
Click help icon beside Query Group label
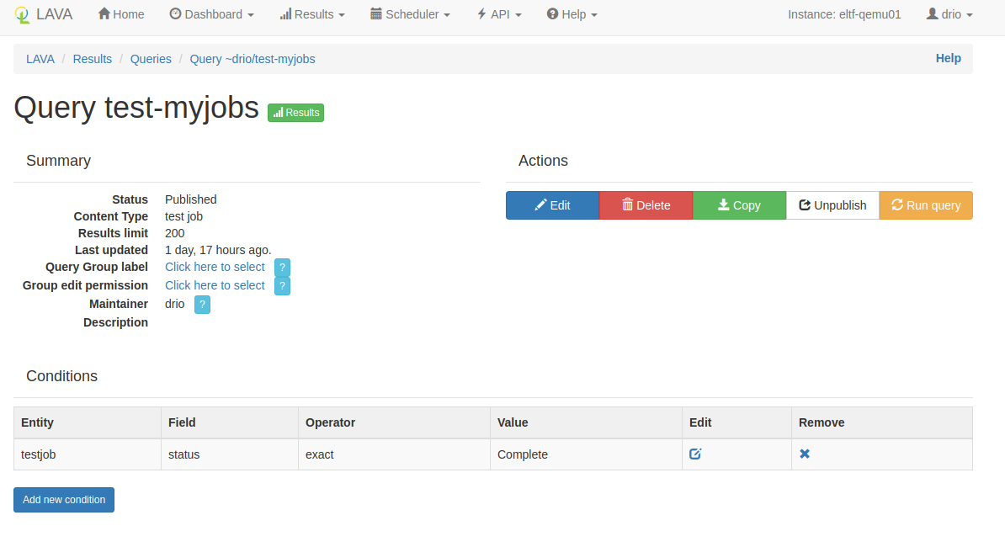click(x=283, y=268)
